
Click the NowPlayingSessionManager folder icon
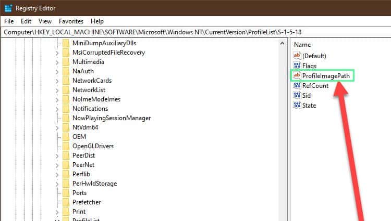tap(66, 118)
